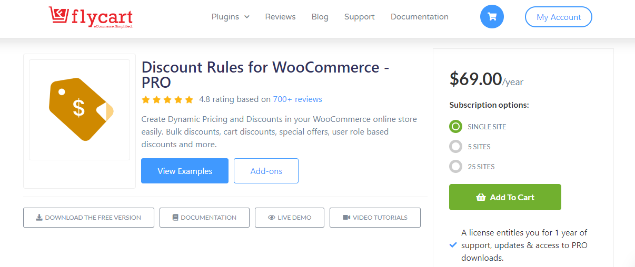Viewport: 635px width, 267px height.
Task: Open the 700+ reviews link
Action: (x=297, y=99)
